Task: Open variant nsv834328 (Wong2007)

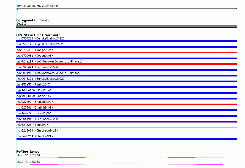Action: (33, 125)
